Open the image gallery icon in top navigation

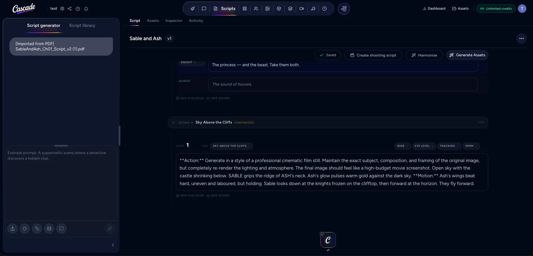tap(267, 9)
